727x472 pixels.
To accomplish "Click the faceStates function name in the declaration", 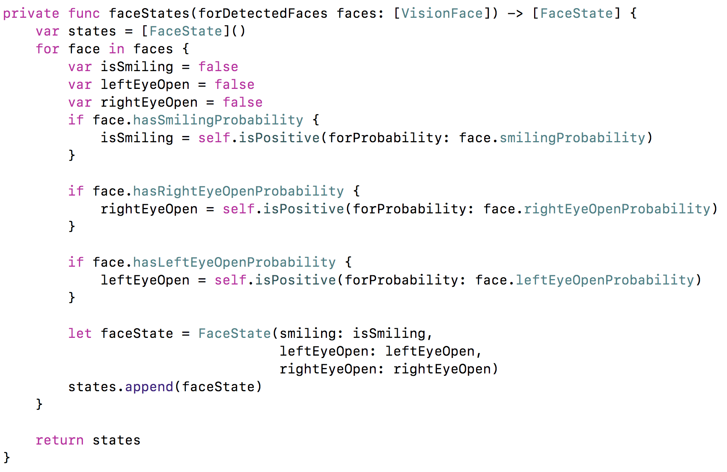I will click(x=149, y=14).
